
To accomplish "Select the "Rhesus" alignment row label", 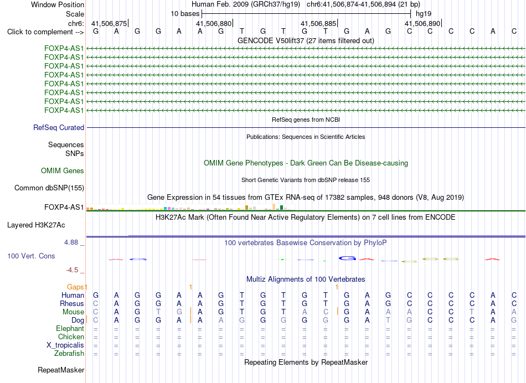I will [72, 303].
